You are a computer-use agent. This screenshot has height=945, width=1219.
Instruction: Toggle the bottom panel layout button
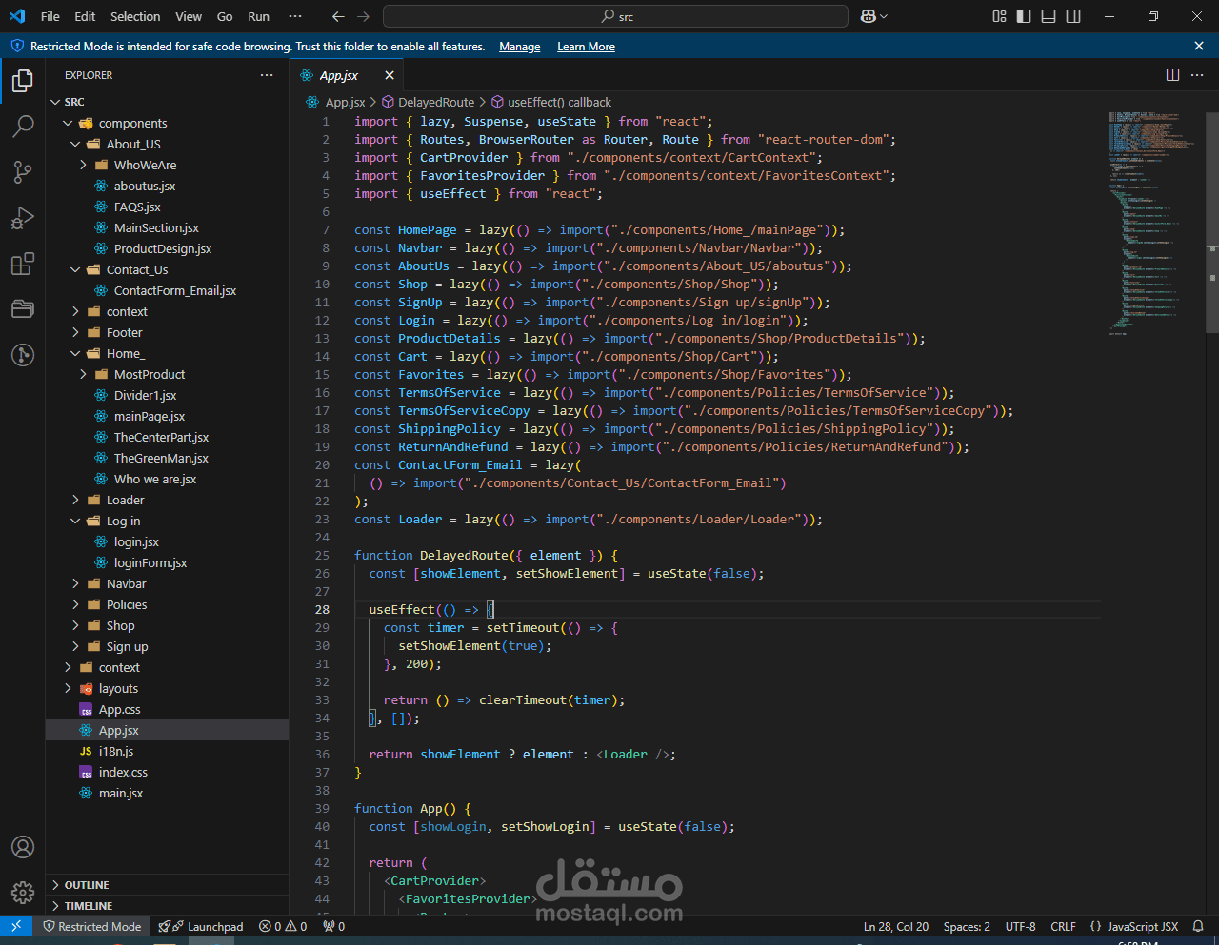tap(1049, 16)
